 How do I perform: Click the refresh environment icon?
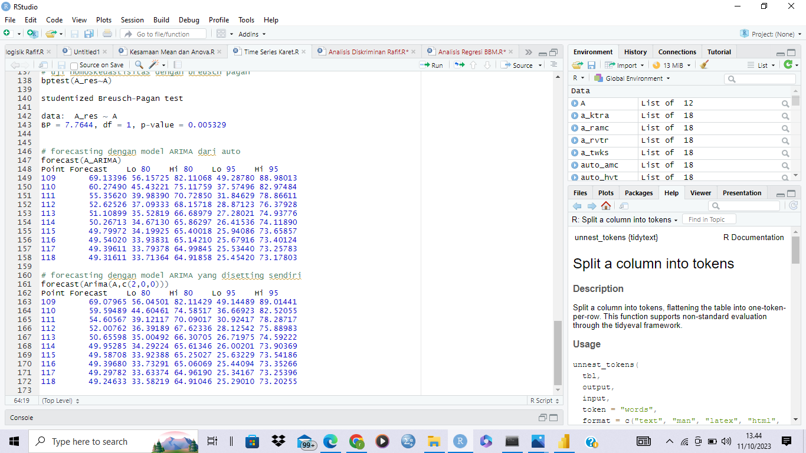point(787,65)
